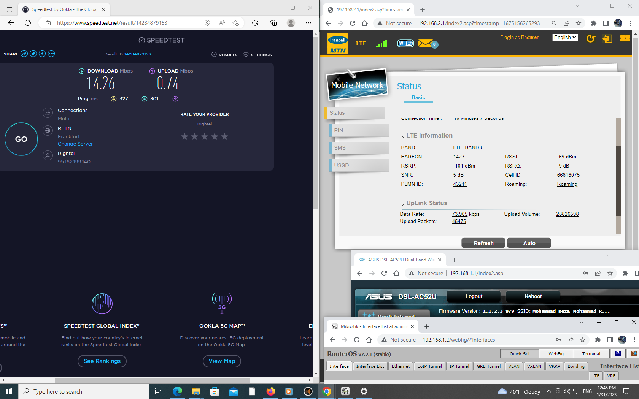Open Chrome menu in the 192.168.2.1 window
Screen dimensions: 639x399
(631, 23)
